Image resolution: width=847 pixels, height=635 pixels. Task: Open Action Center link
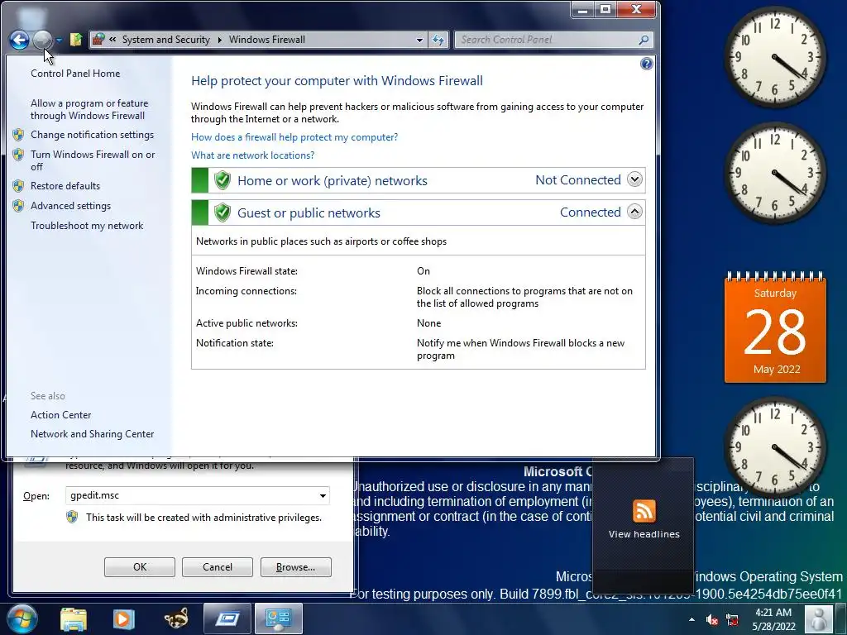pyautogui.click(x=61, y=415)
